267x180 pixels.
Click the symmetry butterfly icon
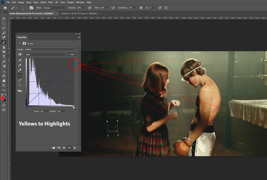point(166,8)
